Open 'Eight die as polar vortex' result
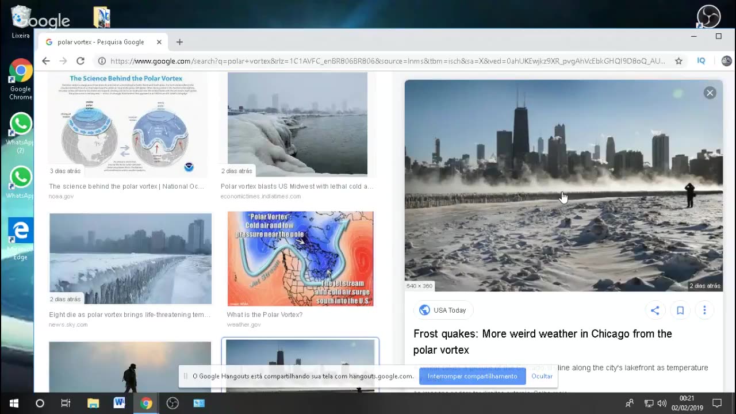This screenshot has height=414, width=736. (129, 315)
